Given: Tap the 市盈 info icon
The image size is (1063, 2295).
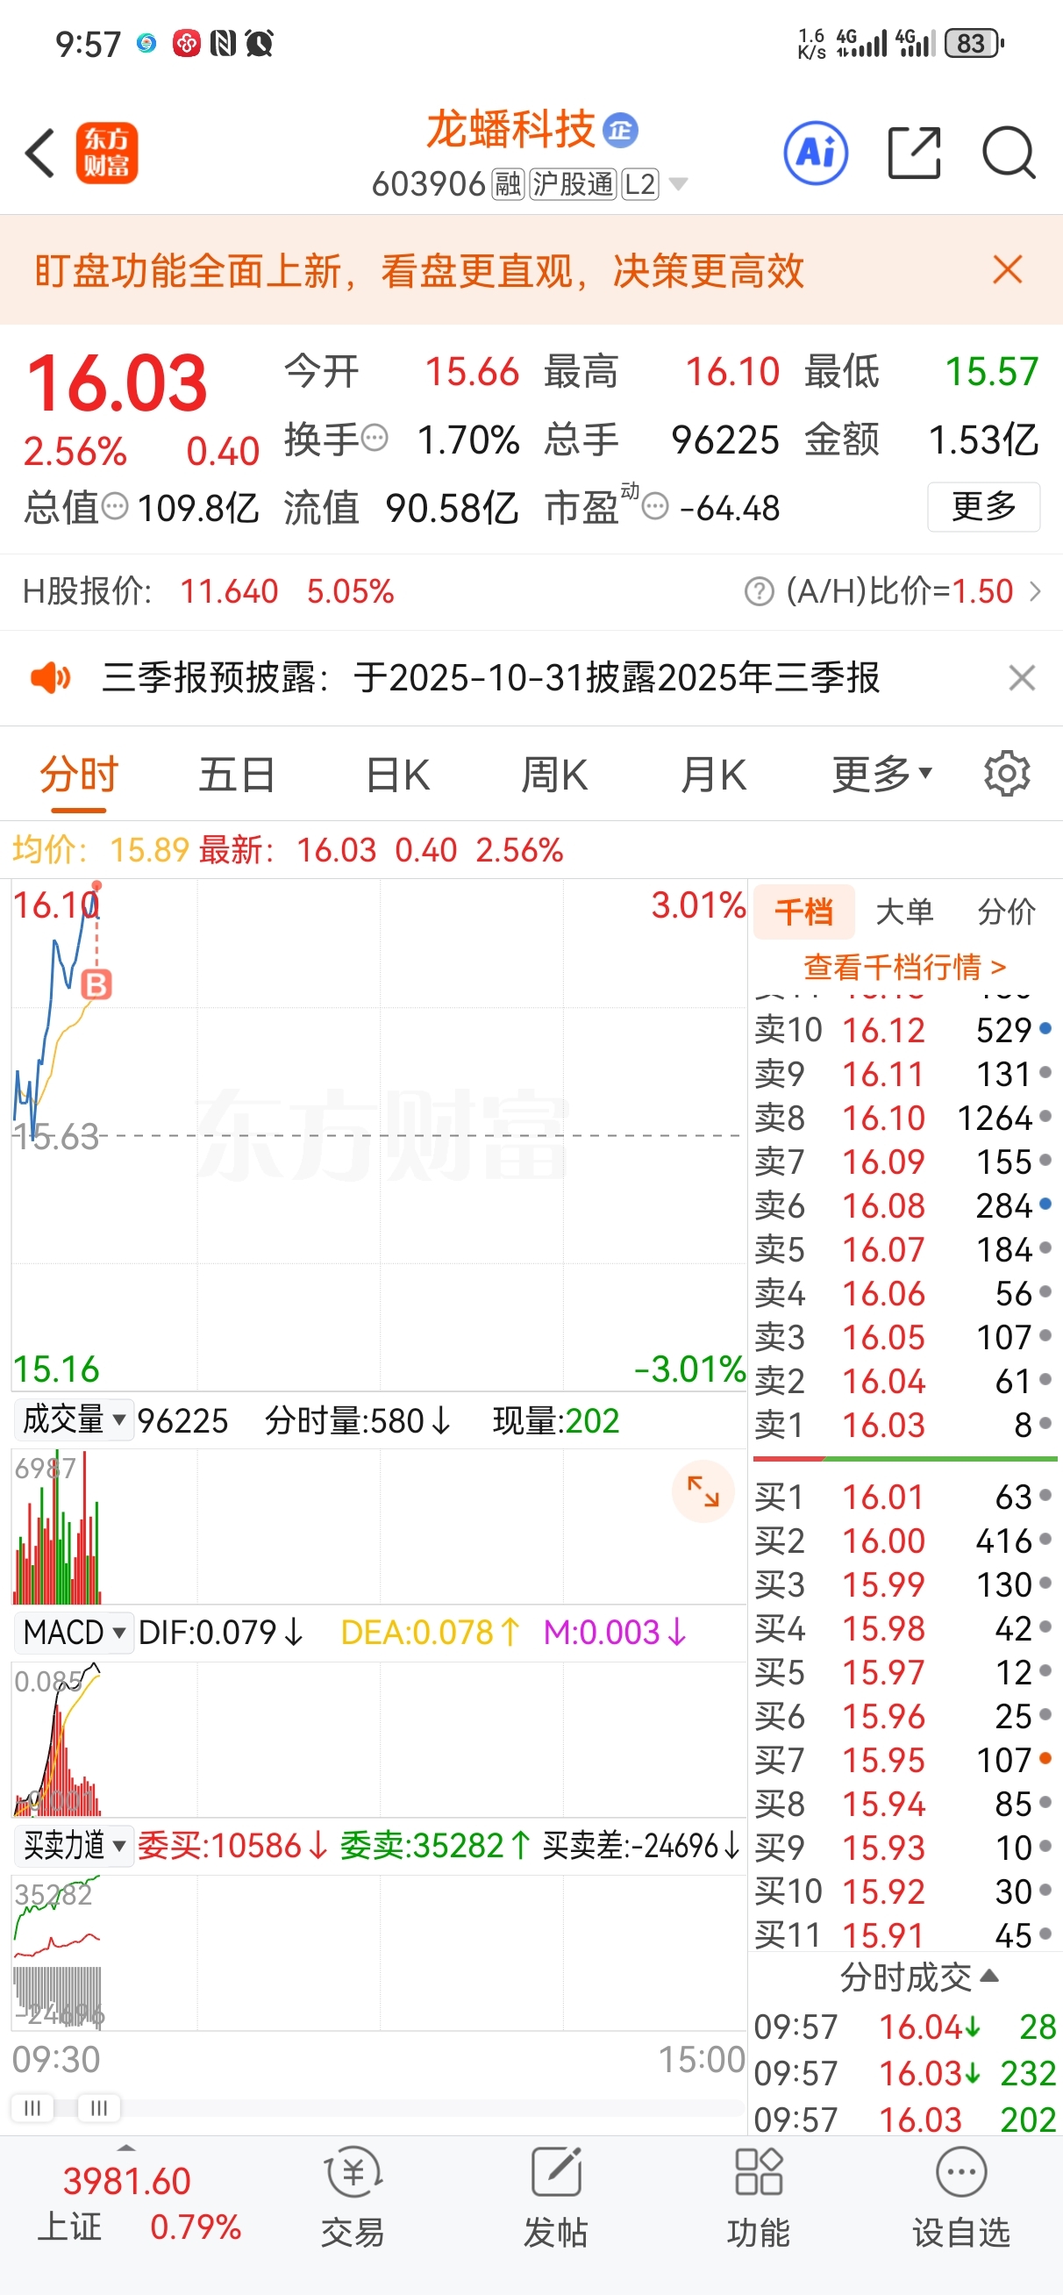Looking at the screenshot, I should coord(655,507).
